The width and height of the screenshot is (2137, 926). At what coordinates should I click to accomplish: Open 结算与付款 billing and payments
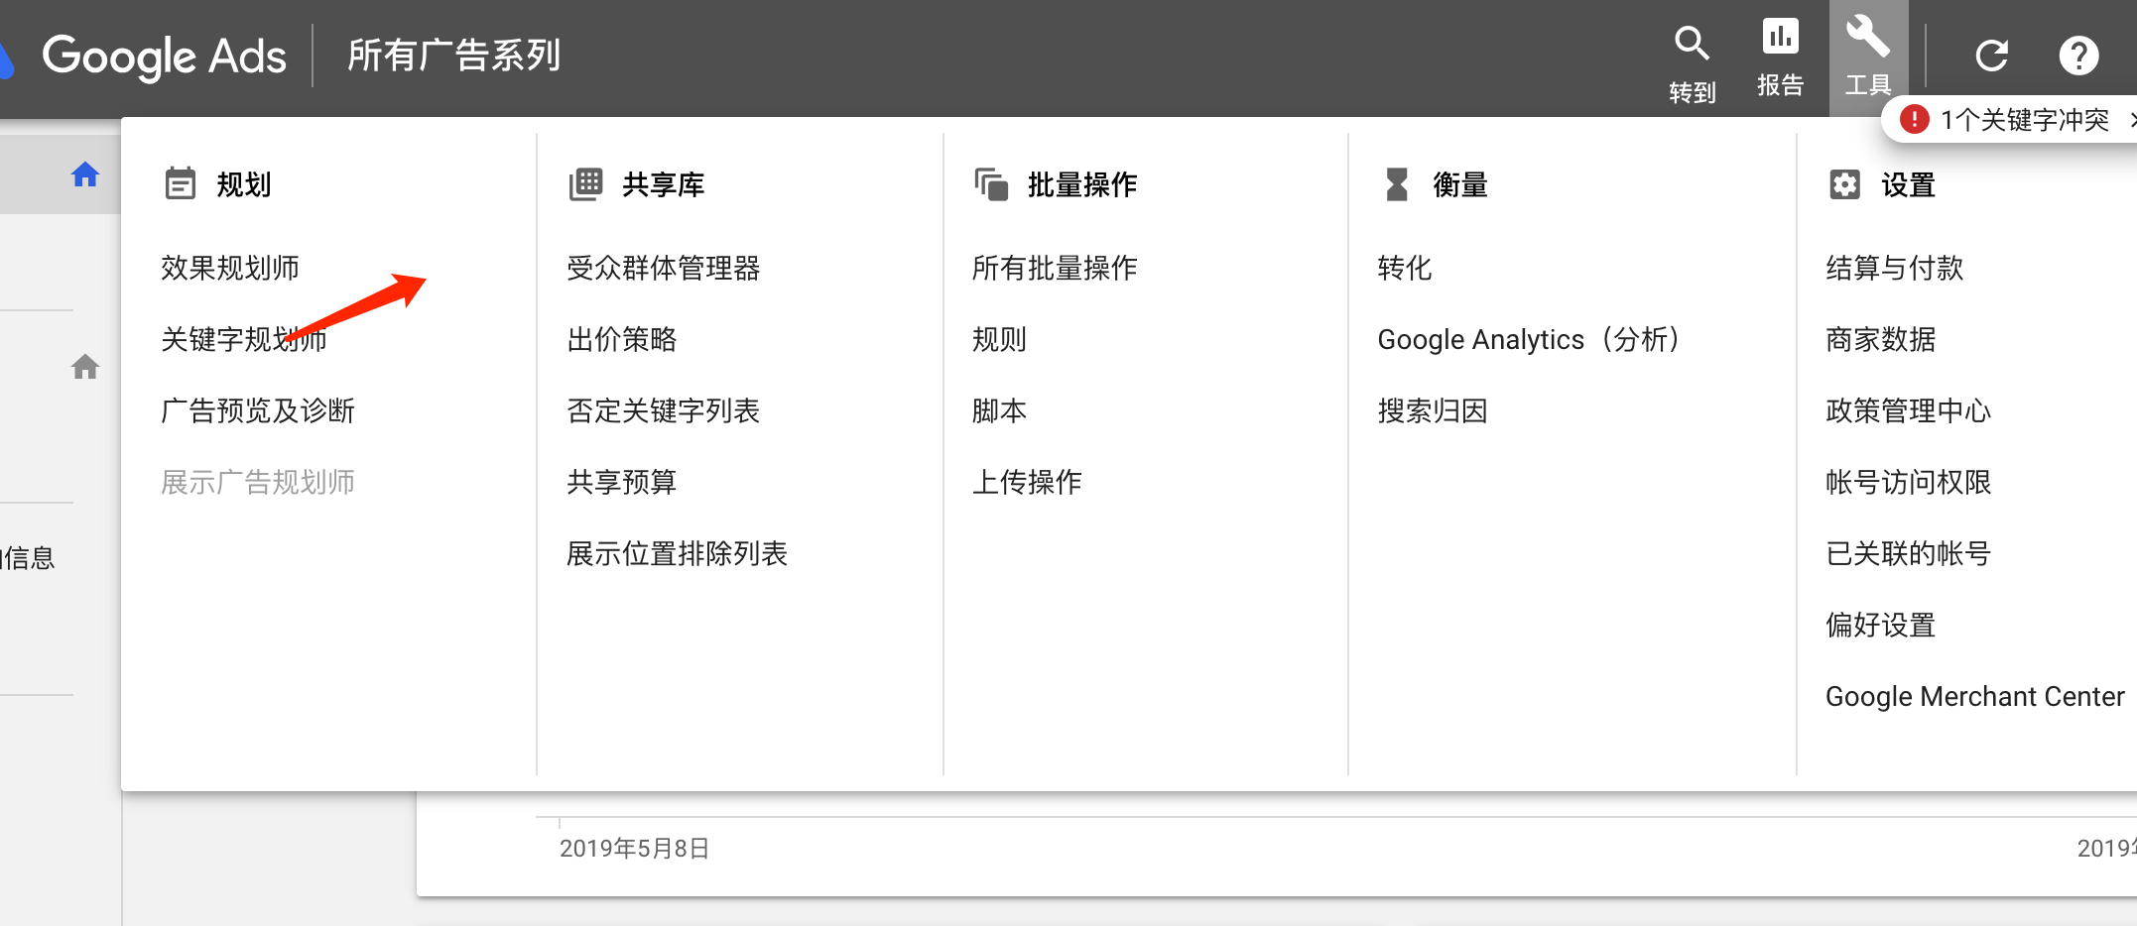tap(1895, 268)
